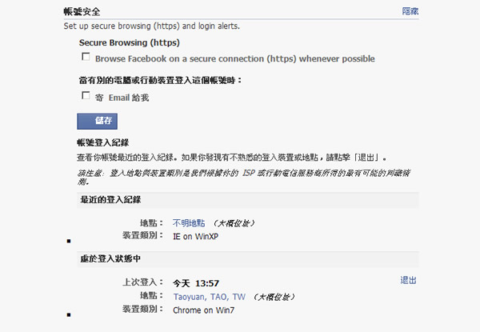Image resolution: width=480 pixels, height=332 pixels.
Task: Click the 'Set up secure browsing' description text
Action: click(151, 26)
